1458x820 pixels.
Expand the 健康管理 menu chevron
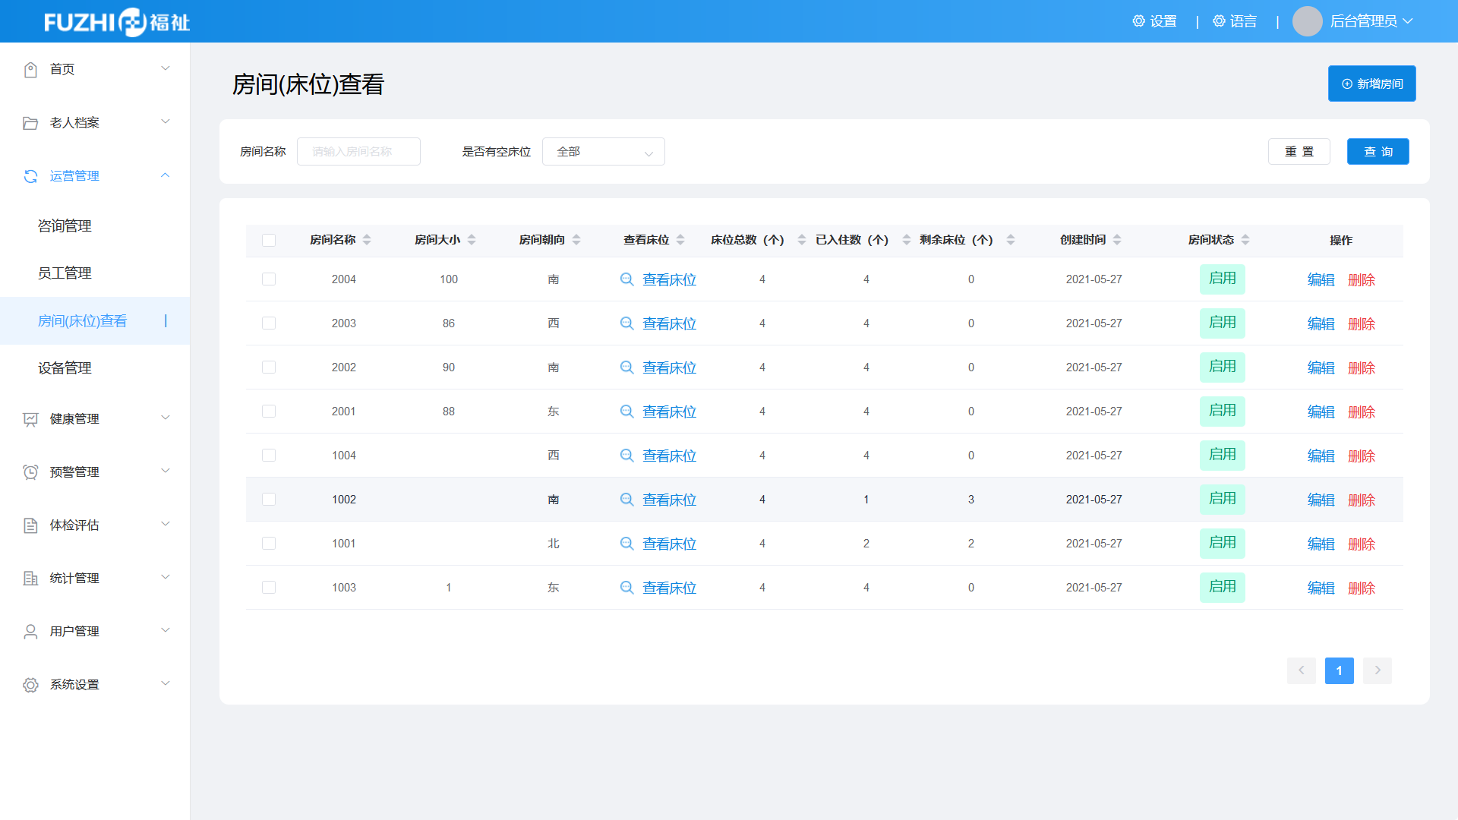point(166,418)
